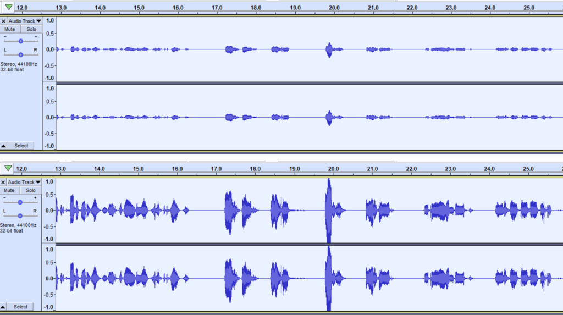The width and height of the screenshot is (563, 315).
Task: Mute the upper audio track
Action: pyautogui.click(x=10, y=30)
